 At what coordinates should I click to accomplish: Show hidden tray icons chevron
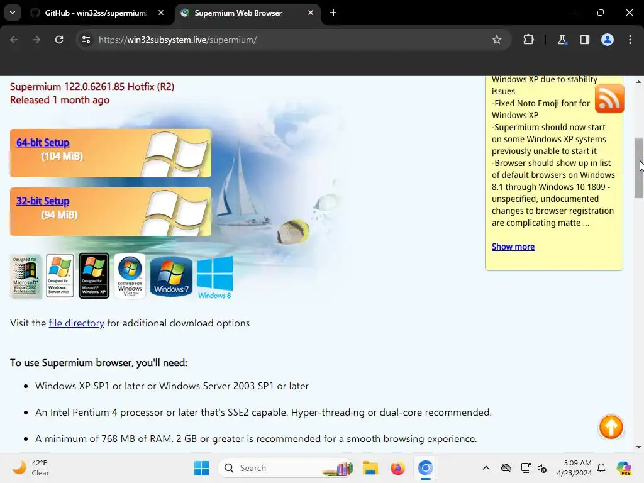click(x=486, y=468)
